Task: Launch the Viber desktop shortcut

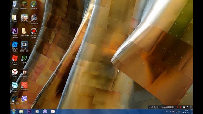Action: coord(24,100)
